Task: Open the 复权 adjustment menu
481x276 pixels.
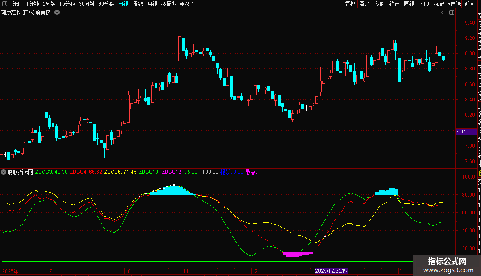Action: (350, 4)
